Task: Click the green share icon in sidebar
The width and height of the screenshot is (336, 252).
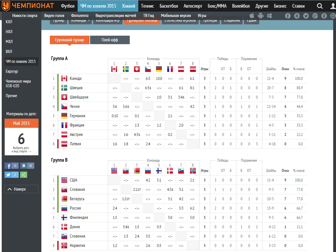Action: pos(24,175)
